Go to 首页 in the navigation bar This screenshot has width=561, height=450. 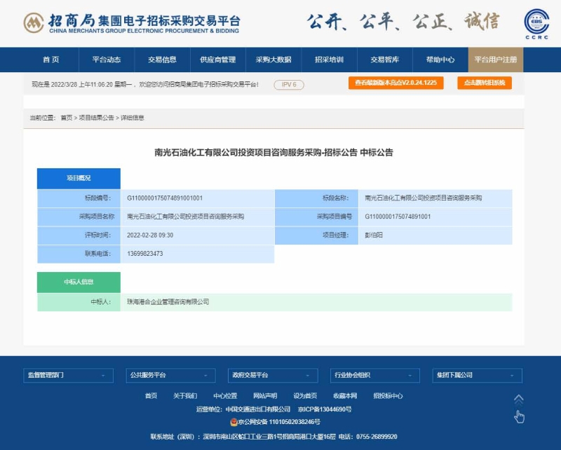point(50,60)
